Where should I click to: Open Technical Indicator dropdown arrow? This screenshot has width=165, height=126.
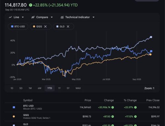pos(93,17)
